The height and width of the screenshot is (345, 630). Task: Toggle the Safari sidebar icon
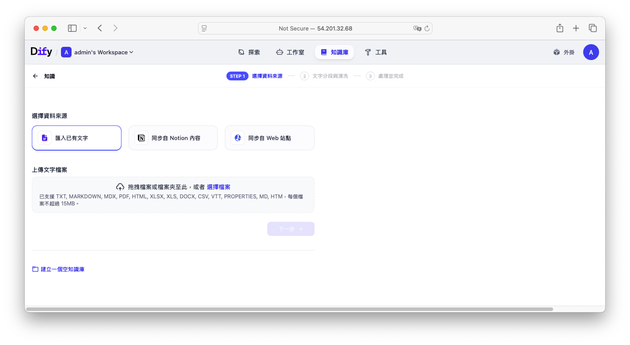click(72, 28)
